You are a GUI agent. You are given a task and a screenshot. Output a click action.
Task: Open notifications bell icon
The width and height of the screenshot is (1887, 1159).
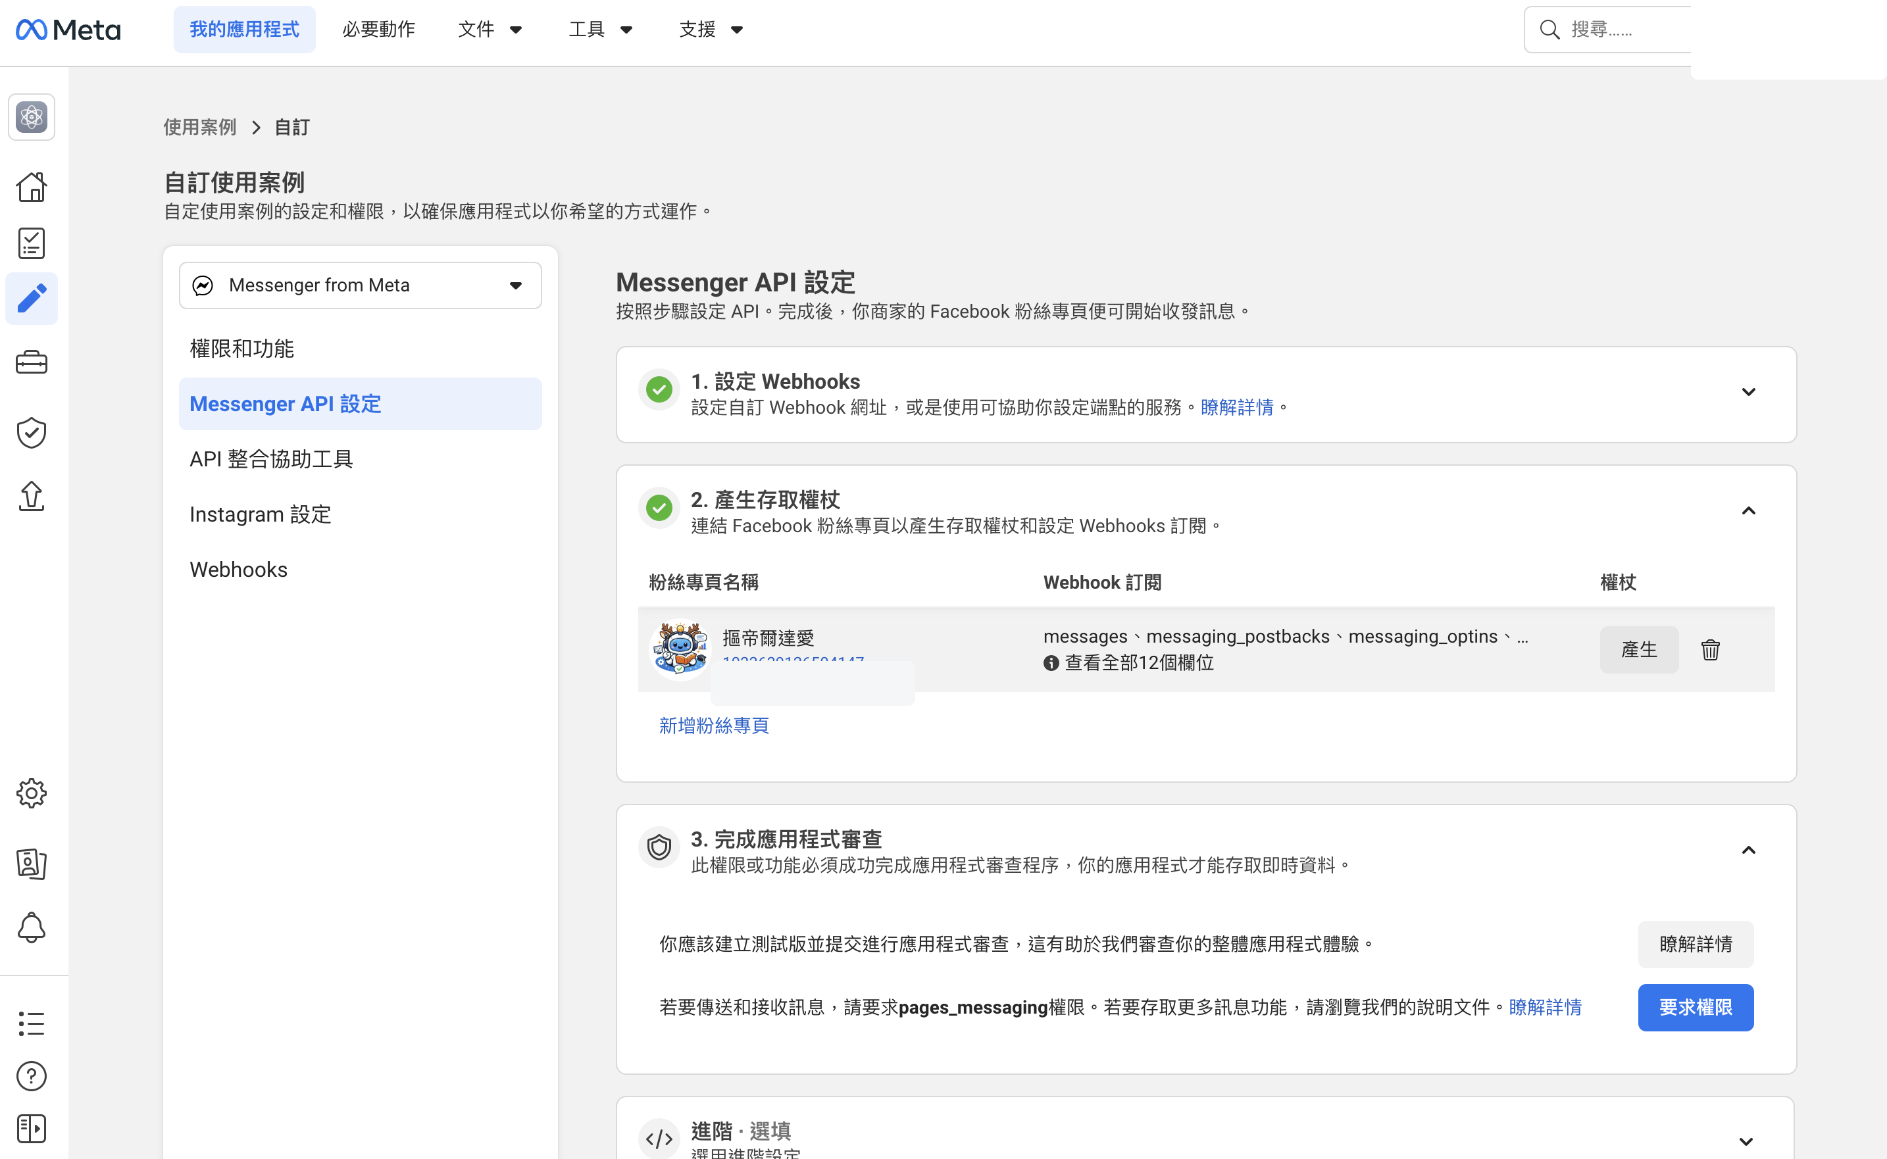(x=32, y=927)
